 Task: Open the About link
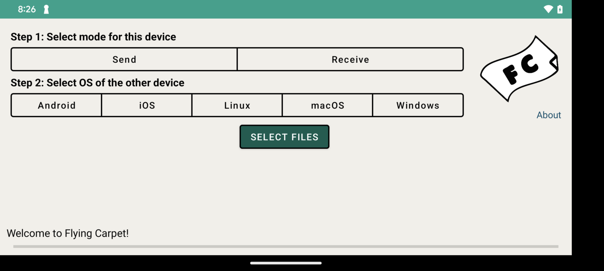[x=549, y=115]
